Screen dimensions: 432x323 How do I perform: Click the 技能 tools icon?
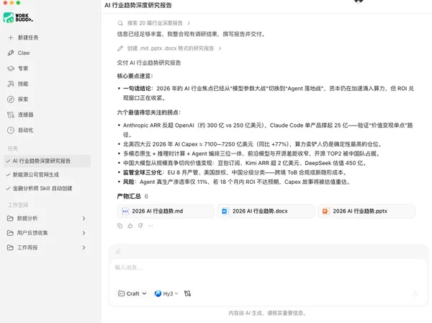pos(11,84)
